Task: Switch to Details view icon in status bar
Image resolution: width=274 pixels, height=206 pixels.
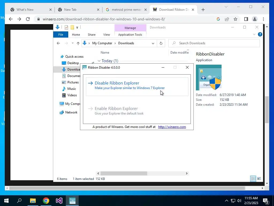Action: [x=253, y=179]
